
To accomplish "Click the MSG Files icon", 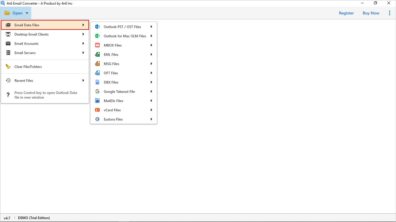I will (98, 64).
